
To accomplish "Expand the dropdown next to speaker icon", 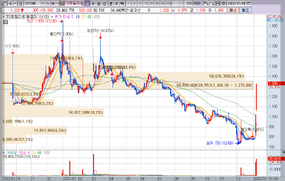I will coord(57,3).
